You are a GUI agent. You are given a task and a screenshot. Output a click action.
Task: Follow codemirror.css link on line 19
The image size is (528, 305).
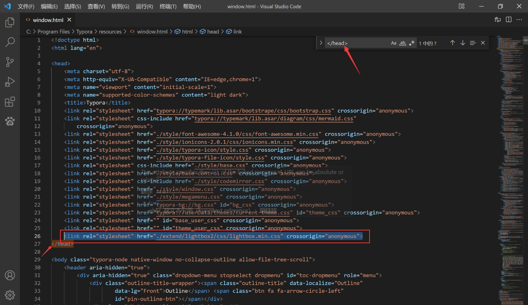click(x=229, y=181)
